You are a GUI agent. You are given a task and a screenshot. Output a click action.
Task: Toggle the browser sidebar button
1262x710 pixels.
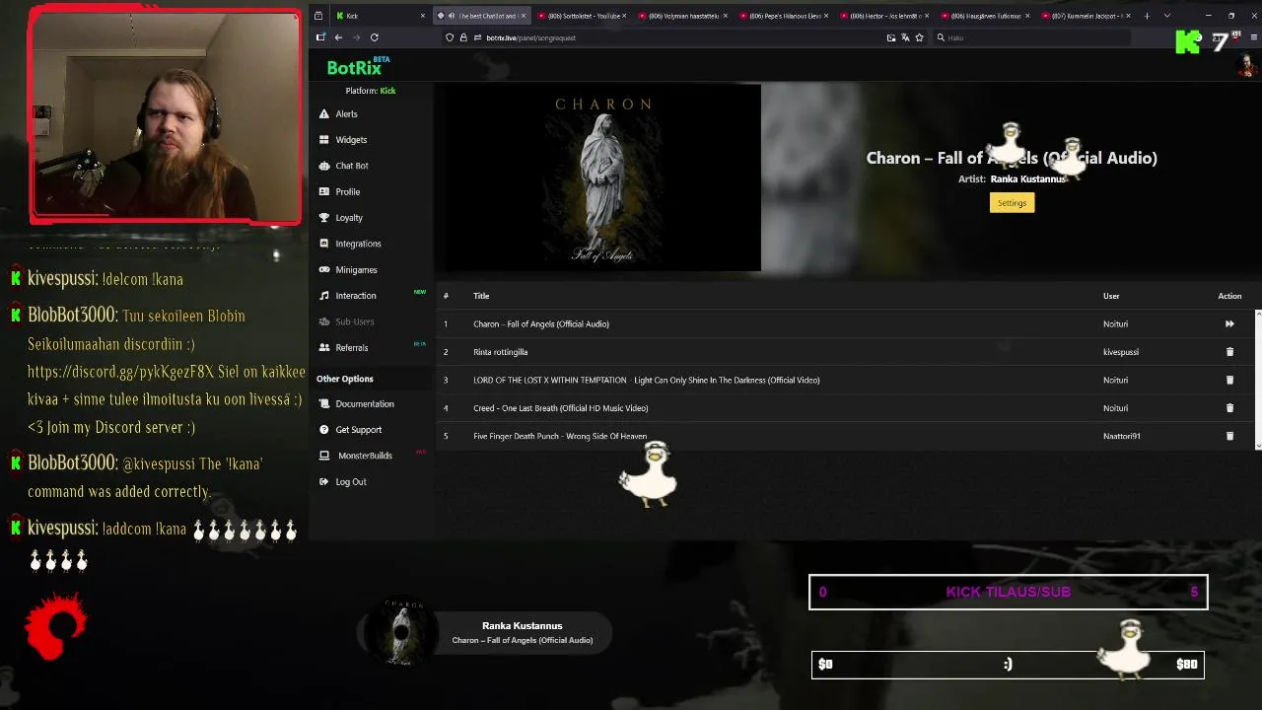320,37
